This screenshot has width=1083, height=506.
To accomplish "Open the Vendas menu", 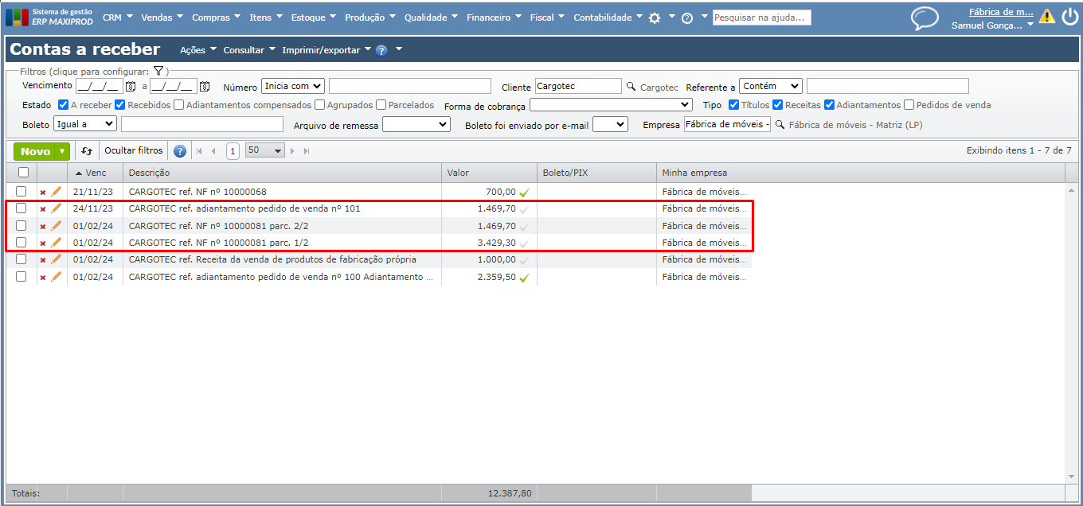I will click(x=162, y=18).
